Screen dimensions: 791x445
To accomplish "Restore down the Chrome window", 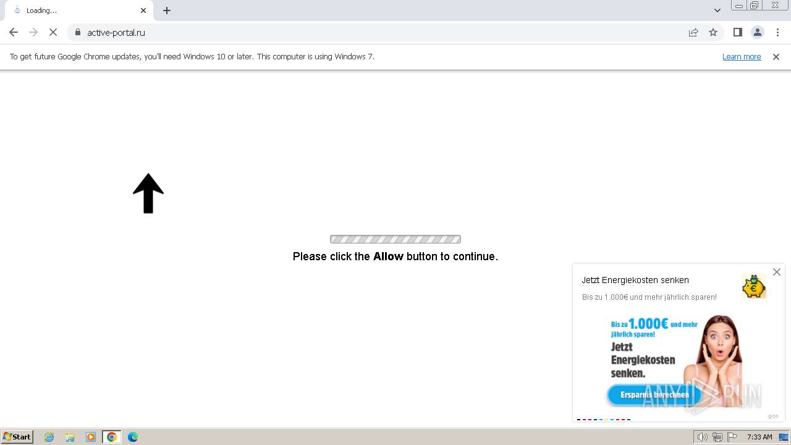I will [755, 6].
